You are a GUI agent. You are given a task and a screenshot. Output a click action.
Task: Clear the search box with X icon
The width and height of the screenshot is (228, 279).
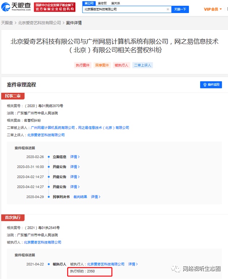click(x=168, y=9)
